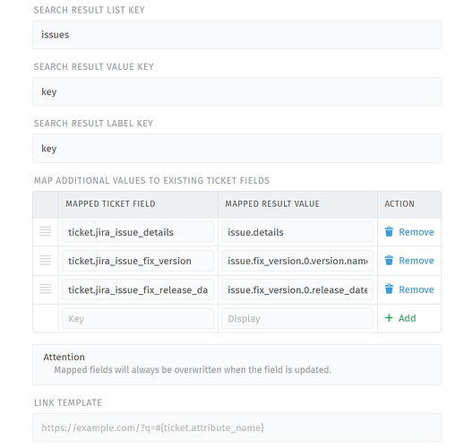Grab drag handle of ticket.jira_issue_fix_version row
The width and height of the screenshot is (456, 448).
tap(46, 260)
